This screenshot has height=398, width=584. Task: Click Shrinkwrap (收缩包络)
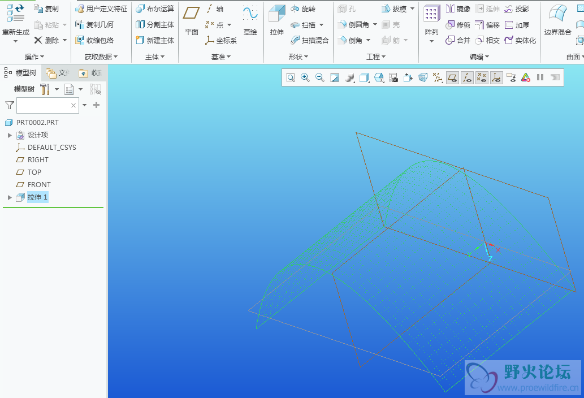click(x=94, y=40)
